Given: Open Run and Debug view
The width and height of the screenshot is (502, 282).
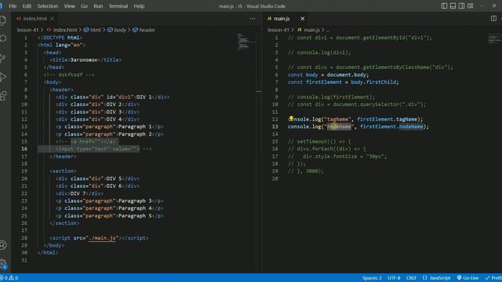Looking at the screenshot, I should click(3, 77).
